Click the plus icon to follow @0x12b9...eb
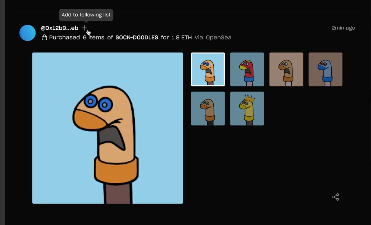This screenshot has height=225, width=371. click(x=84, y=28)
